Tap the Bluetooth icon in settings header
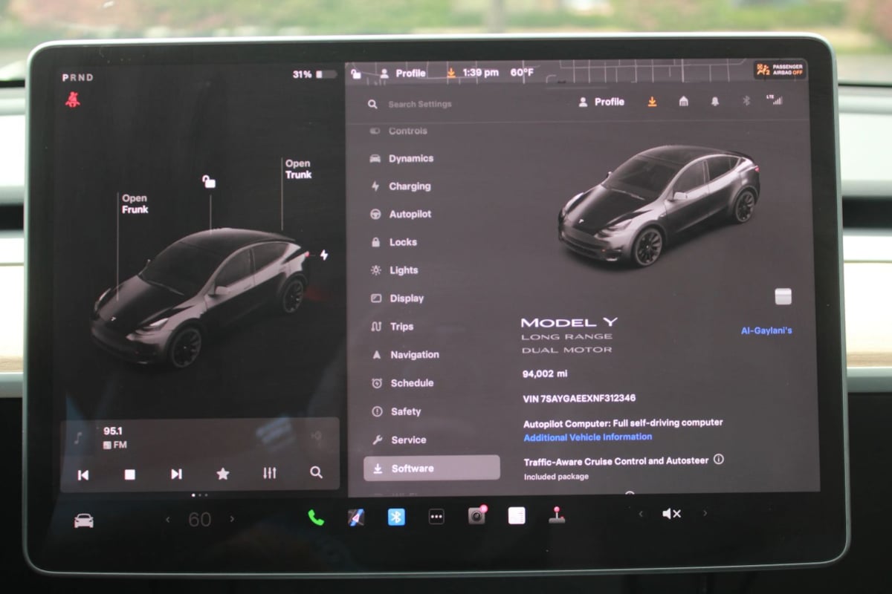 tap(746, 101)
